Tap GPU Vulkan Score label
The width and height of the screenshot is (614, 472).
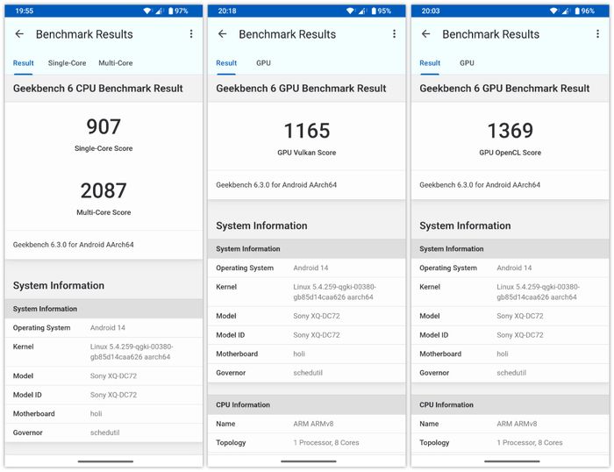(307, 153)
